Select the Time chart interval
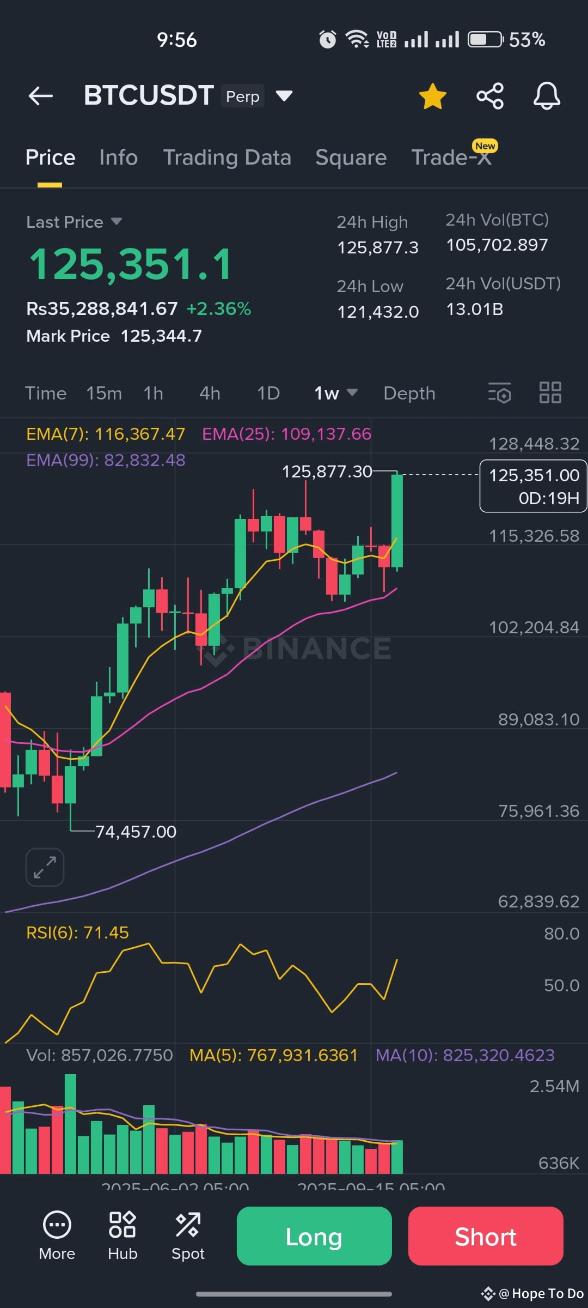Viewport: 588px width, 1308px height. coord(46,393)
